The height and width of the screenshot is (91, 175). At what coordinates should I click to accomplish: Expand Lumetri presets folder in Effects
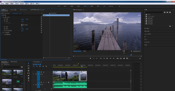pos(144,16)
